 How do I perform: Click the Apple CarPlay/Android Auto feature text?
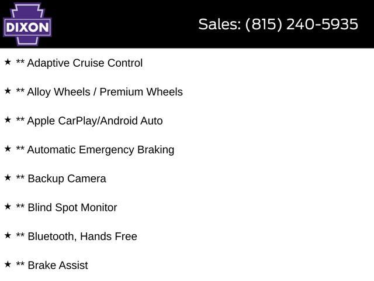pyautogui.click(x=95, y=121)
